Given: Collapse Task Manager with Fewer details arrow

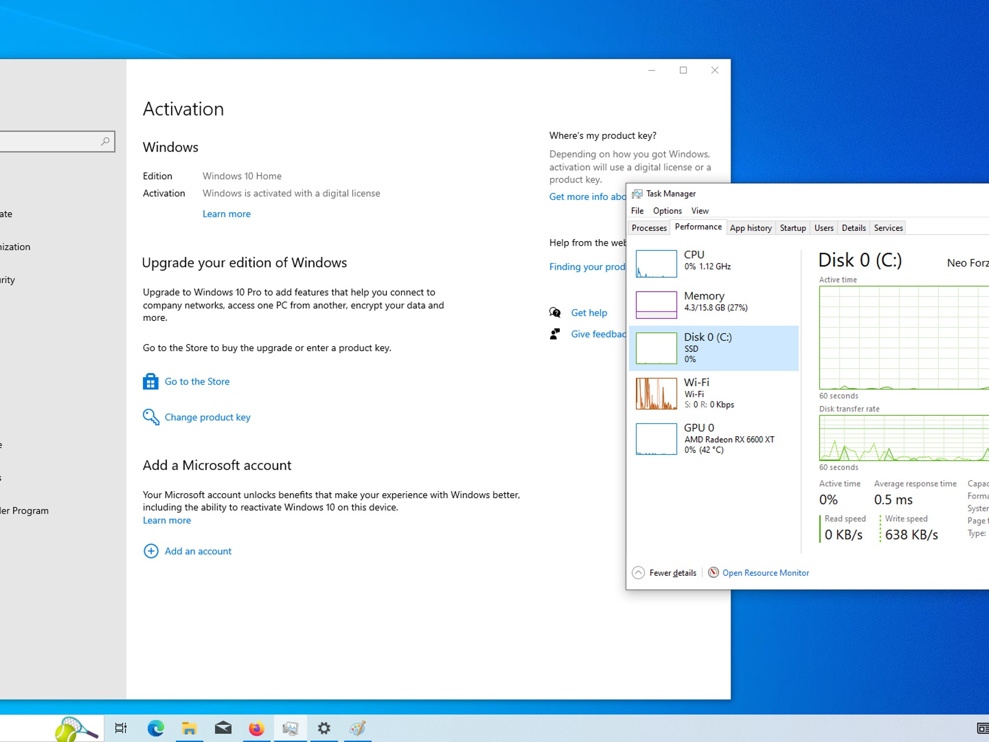Looking at the screenshot, I should coord(638,572).
